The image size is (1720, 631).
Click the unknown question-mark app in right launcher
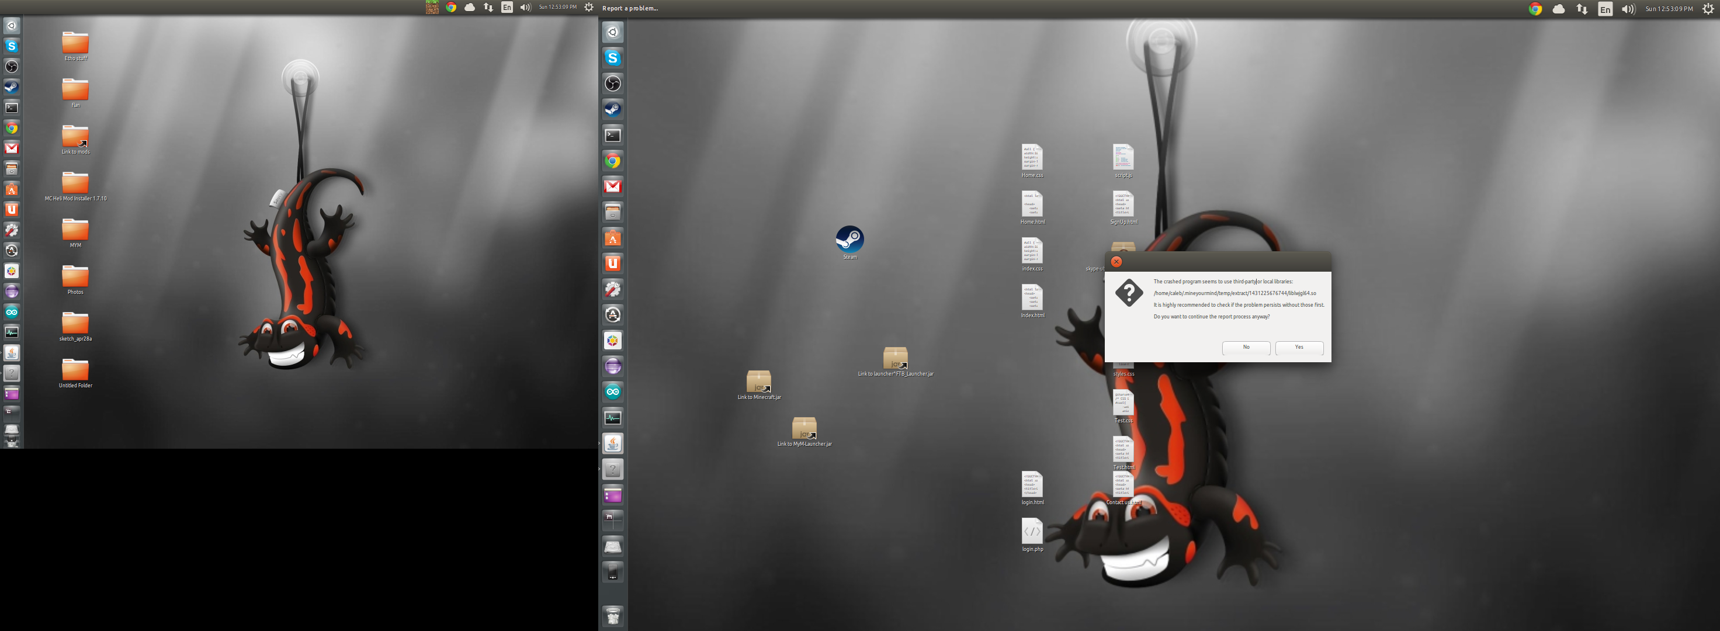[x=613, y=469]
